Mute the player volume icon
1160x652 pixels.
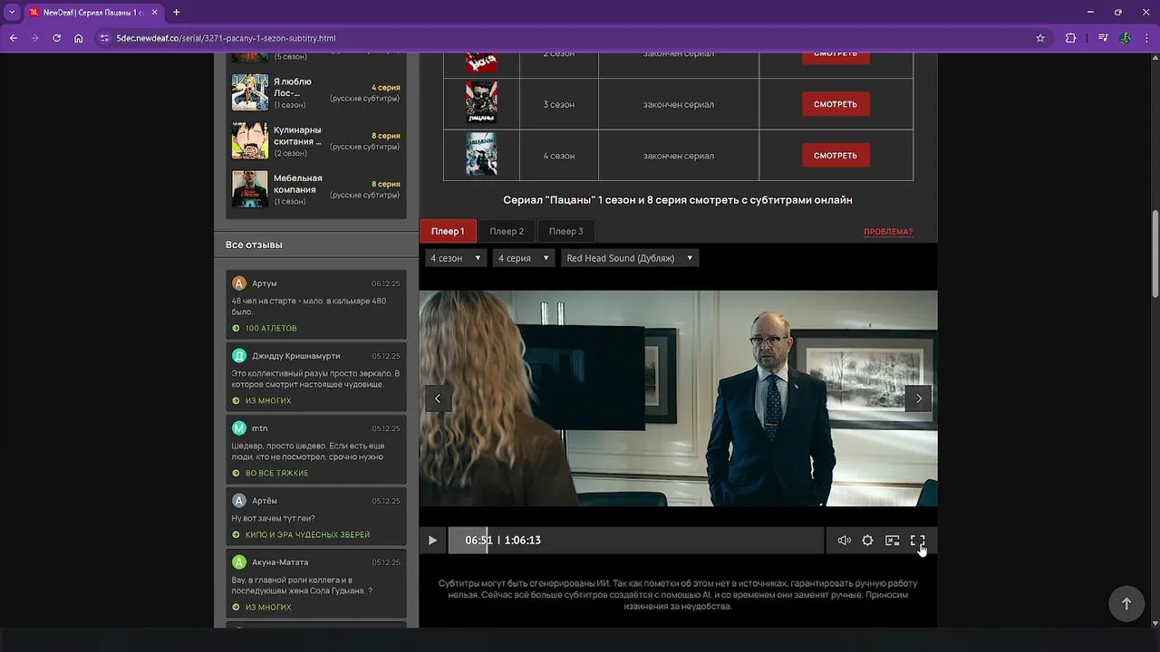tap(844, 541)
